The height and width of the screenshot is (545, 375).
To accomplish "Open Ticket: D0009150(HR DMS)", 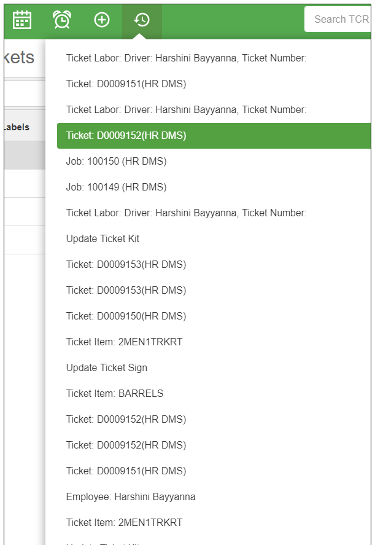I will 126,316.
